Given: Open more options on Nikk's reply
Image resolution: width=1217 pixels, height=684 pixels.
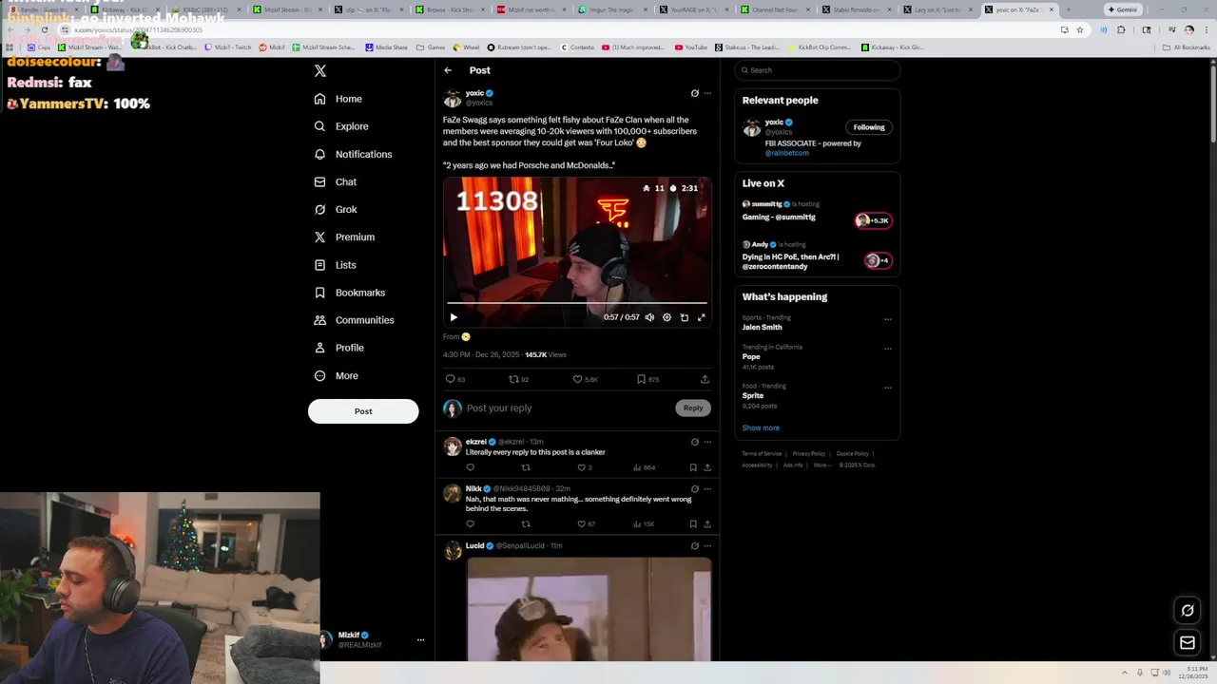Looking at the screenshot, I should 707,489.
